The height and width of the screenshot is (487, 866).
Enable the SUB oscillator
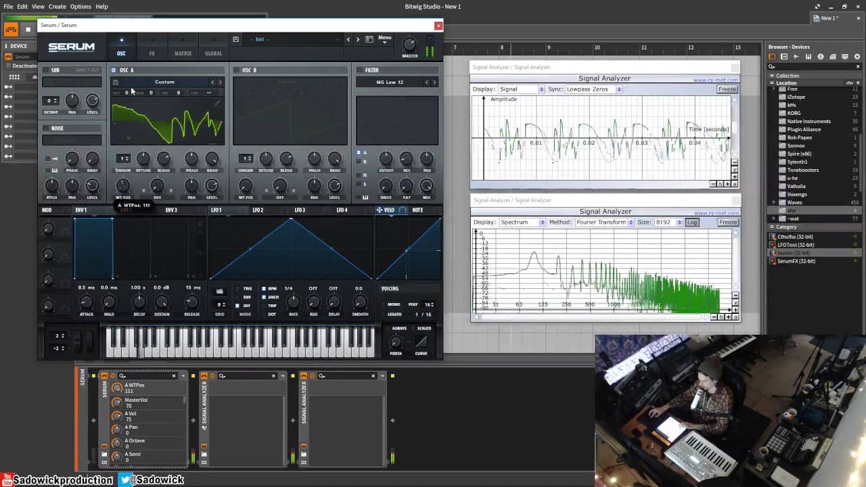pyautogui.click(x=47, y=70)
